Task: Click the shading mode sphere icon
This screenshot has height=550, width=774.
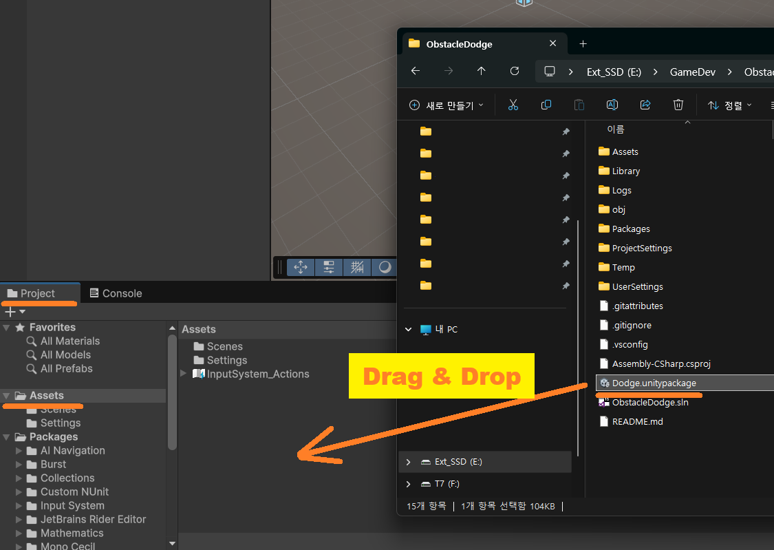Action: (x=385, y=268)
